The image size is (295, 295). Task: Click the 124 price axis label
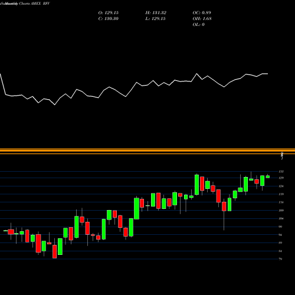pyautogui.click(x=281, y=186)
